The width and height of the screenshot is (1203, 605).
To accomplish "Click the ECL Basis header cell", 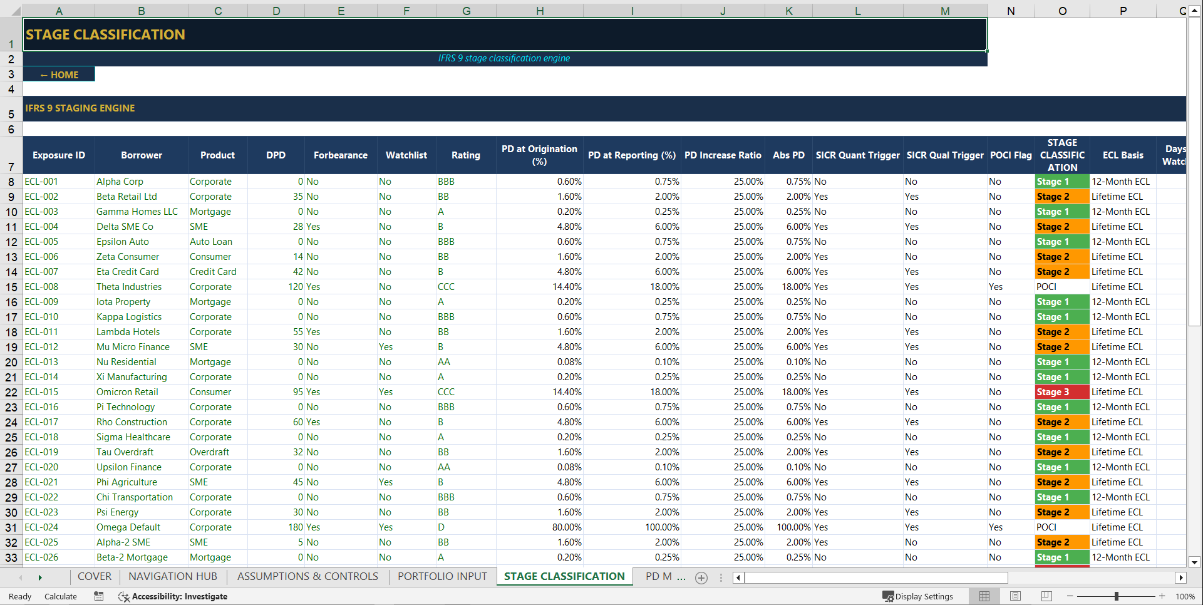I will (x=1123, y=155).
